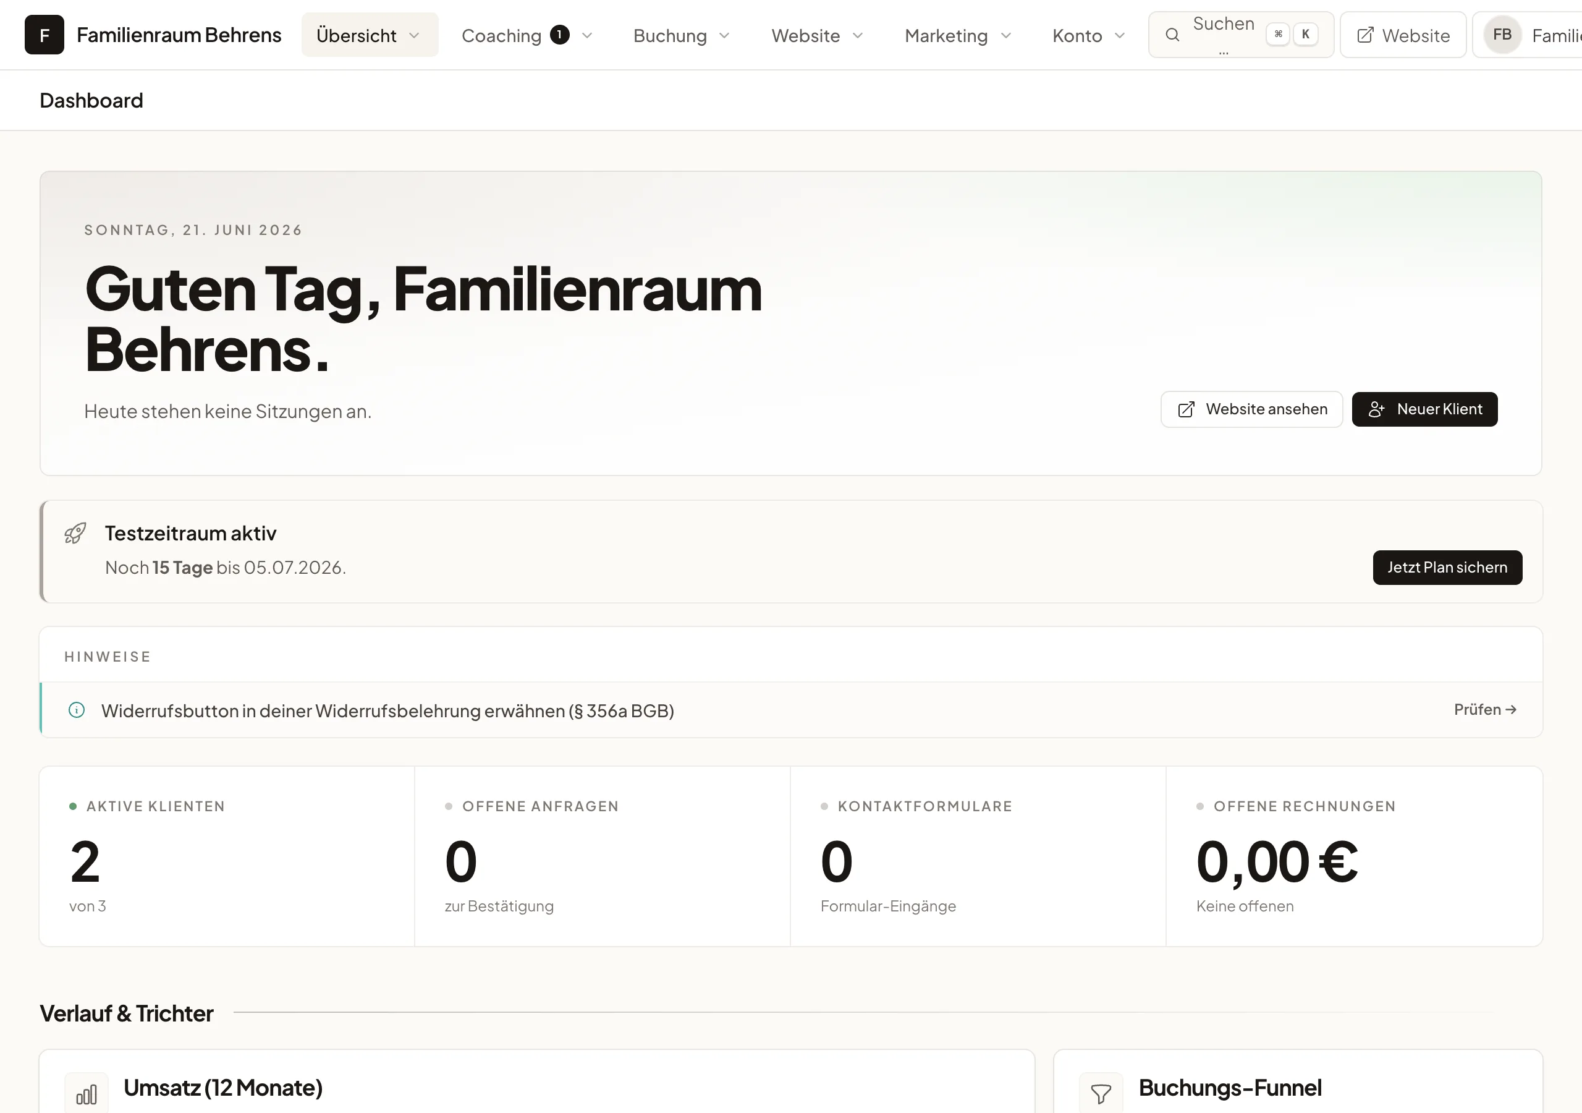The image size is (1582, 1113).
Task: Expand the Coaching chevron arrow
Action: 587,36
